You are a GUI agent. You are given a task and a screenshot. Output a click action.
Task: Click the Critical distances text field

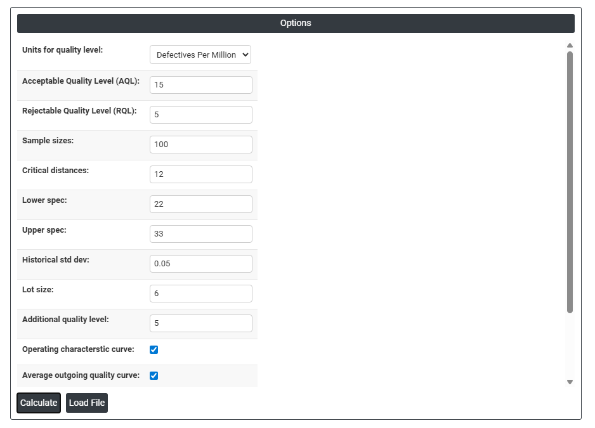click(200, 174)
